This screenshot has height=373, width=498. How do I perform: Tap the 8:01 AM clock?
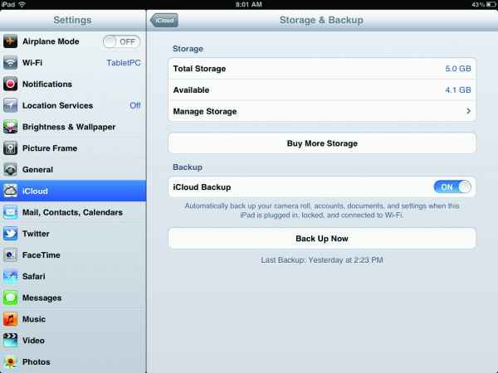point(249,4)
